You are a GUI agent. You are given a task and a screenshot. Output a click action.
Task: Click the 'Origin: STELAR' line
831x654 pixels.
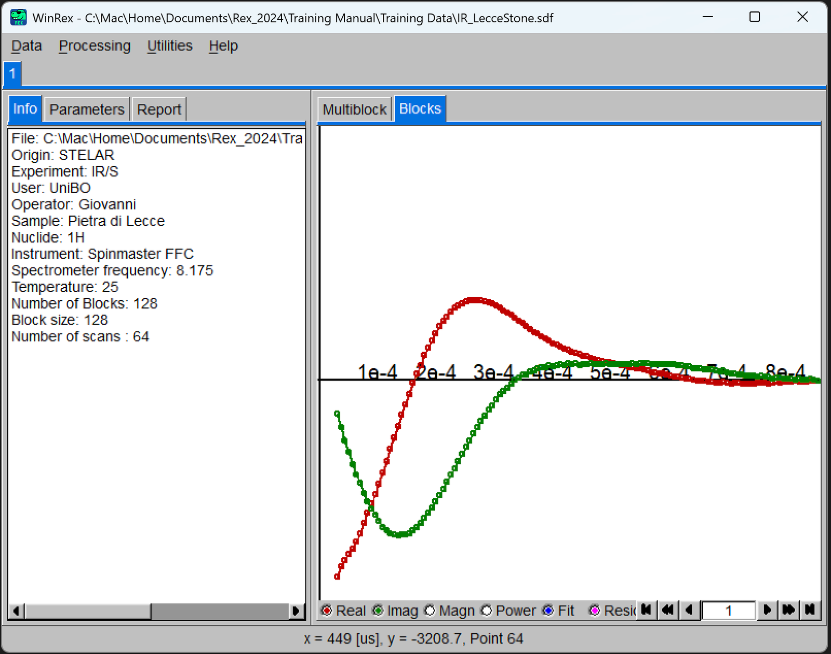tap(63, 155)
